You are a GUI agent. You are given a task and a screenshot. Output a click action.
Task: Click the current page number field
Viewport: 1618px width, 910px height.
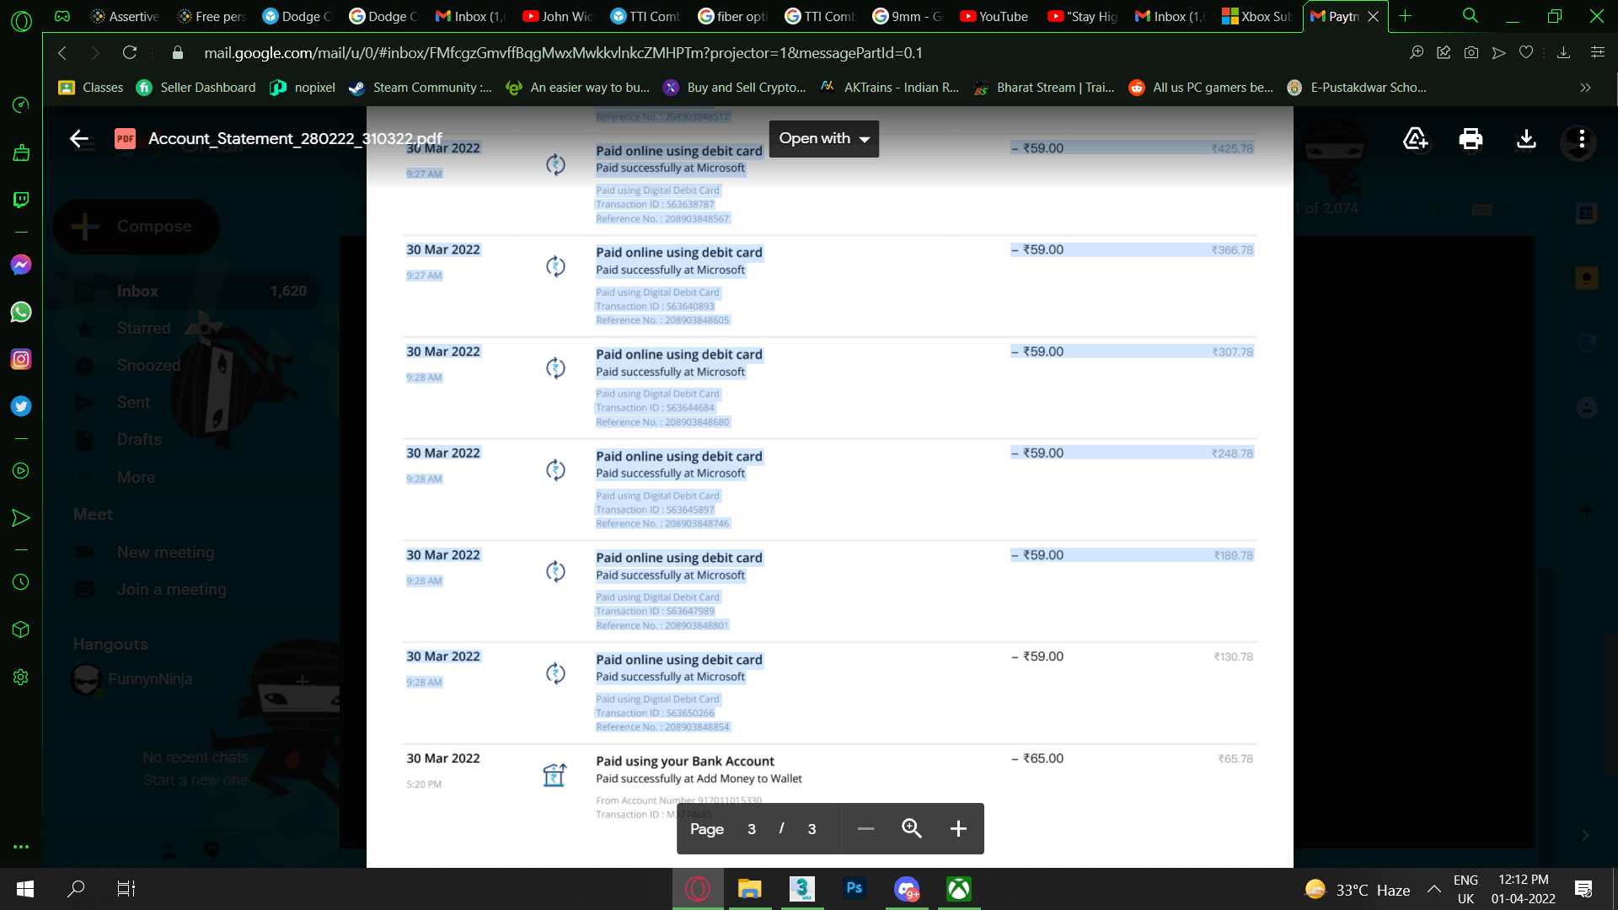tap(752, 829)
